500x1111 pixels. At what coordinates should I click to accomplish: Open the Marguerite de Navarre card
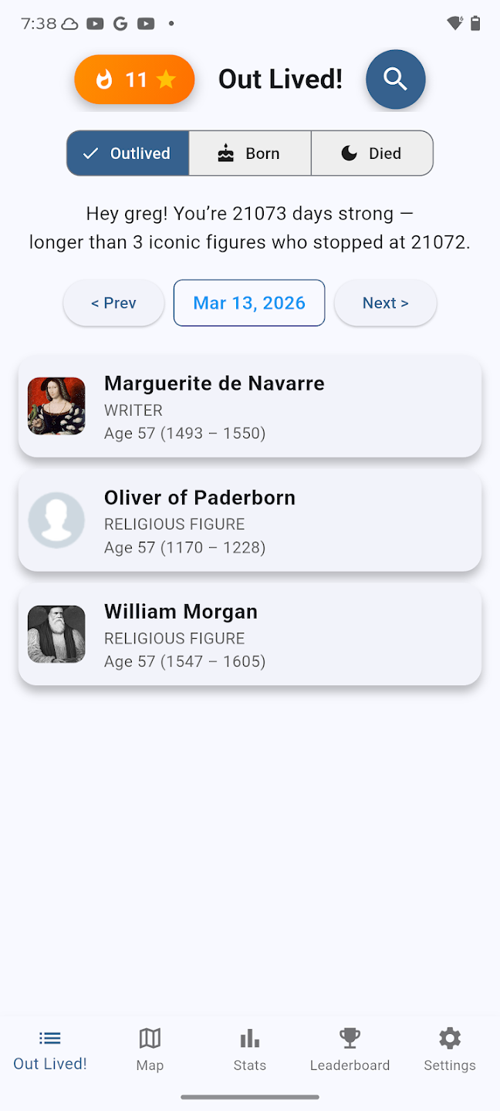click(x=250, y=407)
